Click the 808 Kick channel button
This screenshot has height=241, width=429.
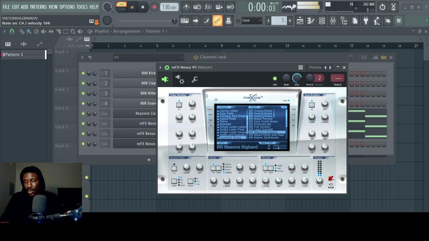(x=135, y=73)
